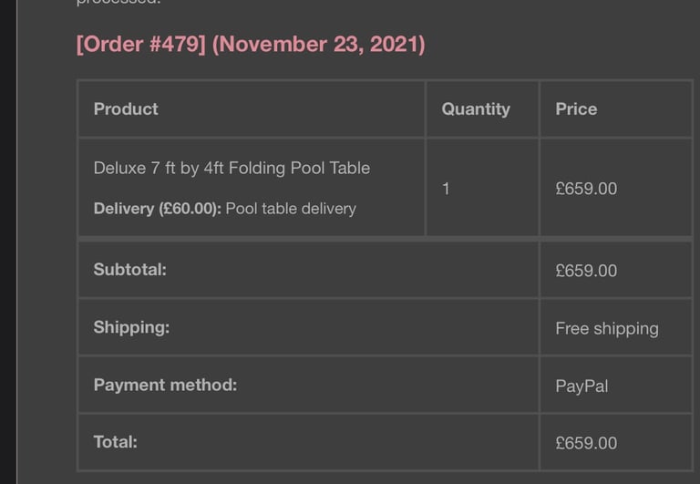Click the Subtotal amount £659.00
700x484 pixels.
(x=586, y=271)
